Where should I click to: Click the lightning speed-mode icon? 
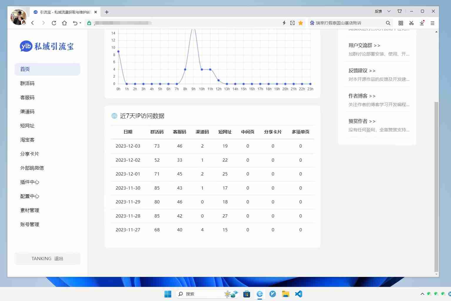pos(284,23)
